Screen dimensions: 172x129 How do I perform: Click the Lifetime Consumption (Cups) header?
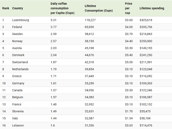(x=99, y=8)
